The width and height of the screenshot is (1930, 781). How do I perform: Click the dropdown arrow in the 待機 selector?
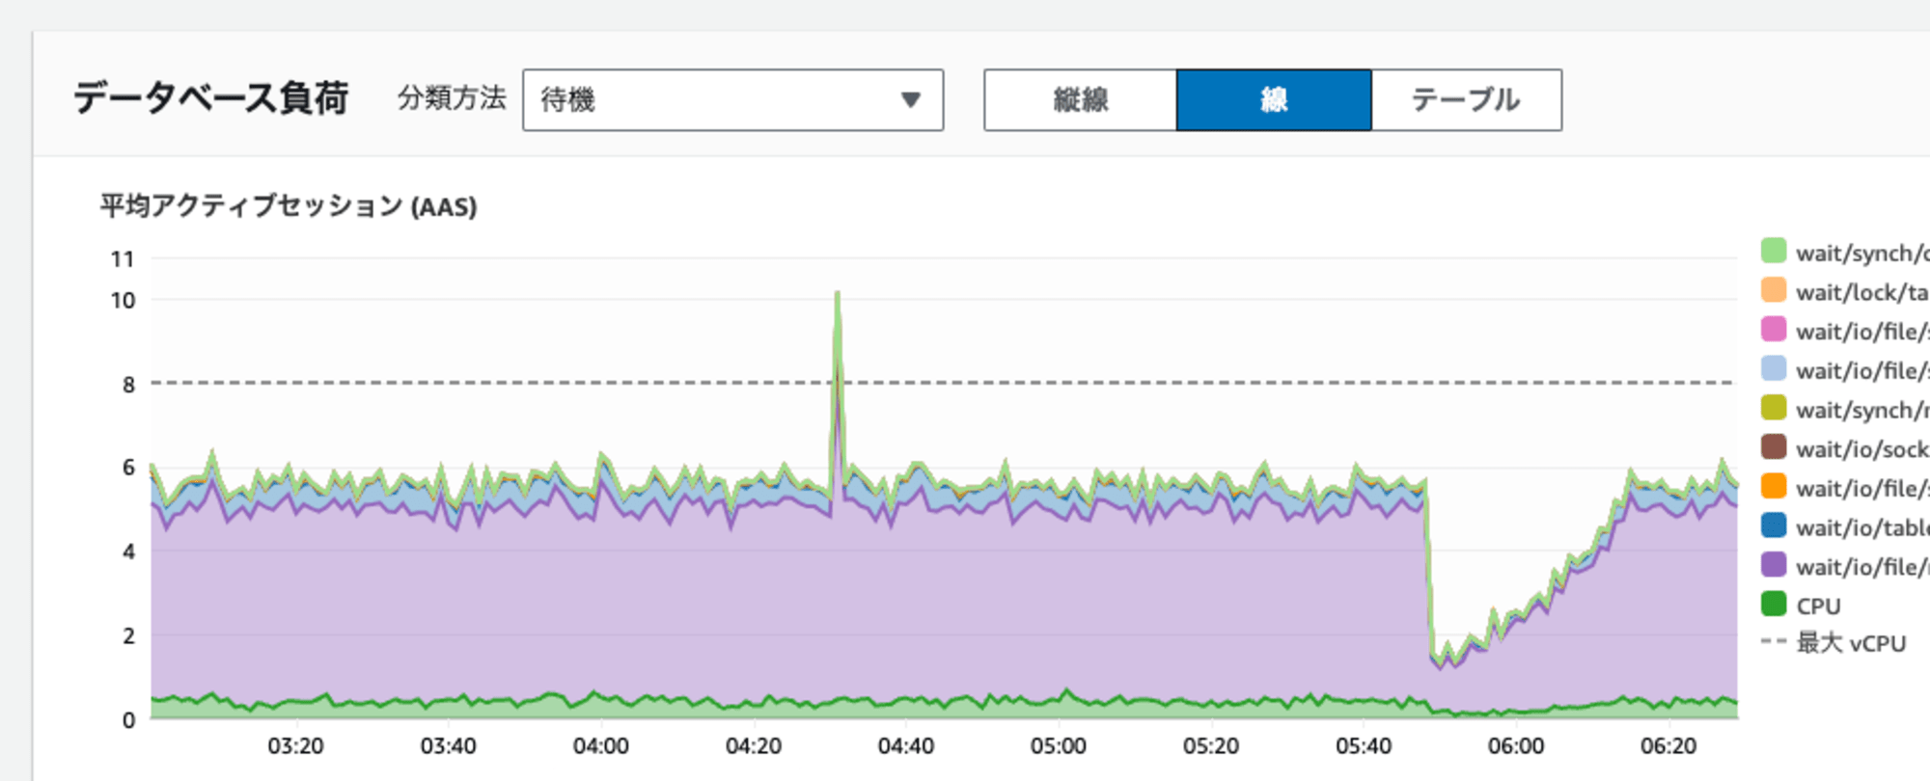click(x=910, y=100)
